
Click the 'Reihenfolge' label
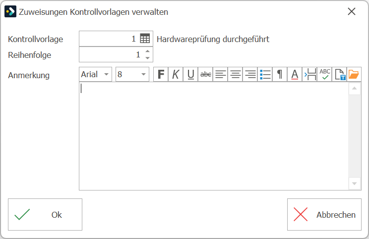30,55
